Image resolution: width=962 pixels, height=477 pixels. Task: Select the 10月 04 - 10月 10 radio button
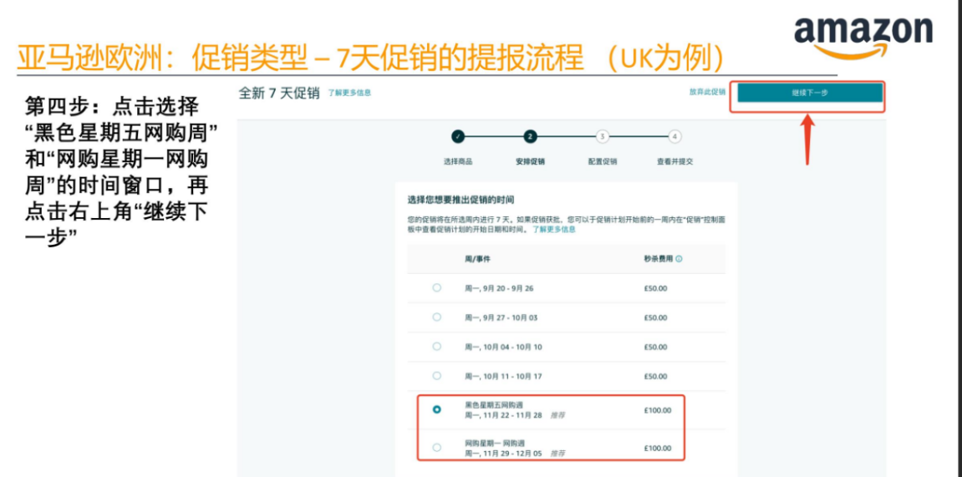(x=437, y=347)
